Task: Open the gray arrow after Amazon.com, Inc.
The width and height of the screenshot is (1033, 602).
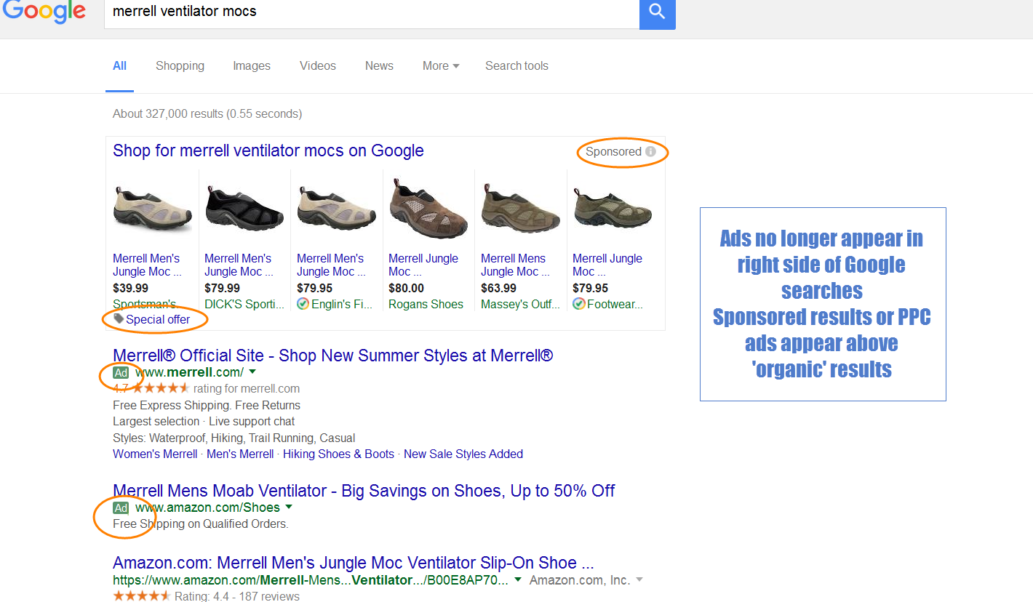Action: 639,579
